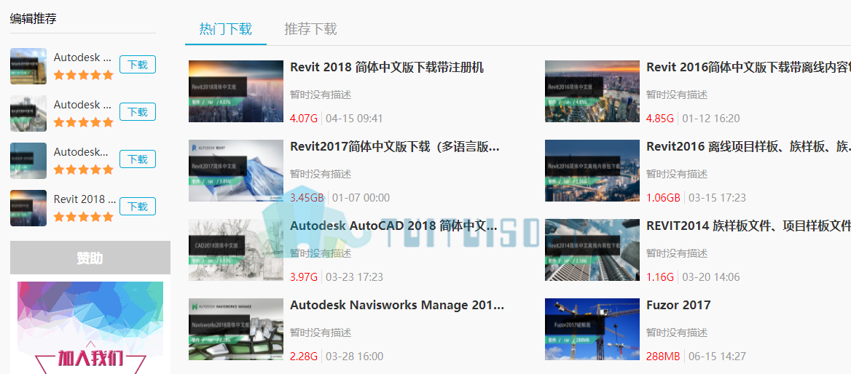Open the Navisworks2018简体中文版 thumbnail
The width and height of the screenshot is (851, 374).
pos(236,329)
